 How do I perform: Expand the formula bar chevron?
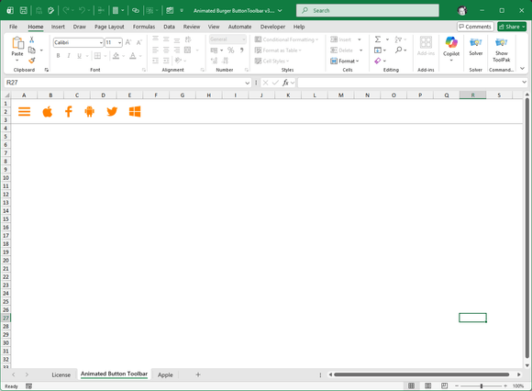(524, 82)
